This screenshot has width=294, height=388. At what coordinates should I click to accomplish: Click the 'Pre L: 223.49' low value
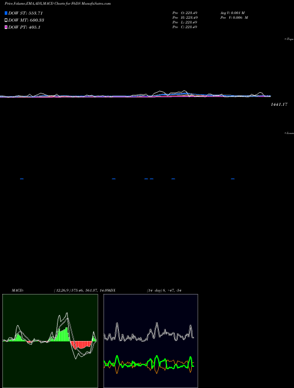185,22
